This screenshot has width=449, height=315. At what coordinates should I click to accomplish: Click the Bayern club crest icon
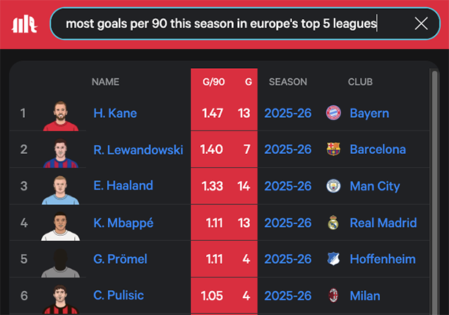pyautogui.click(x=334, y=114)
